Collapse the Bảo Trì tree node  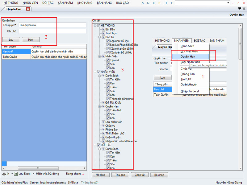pyautogui.click(x=99, y=37)
